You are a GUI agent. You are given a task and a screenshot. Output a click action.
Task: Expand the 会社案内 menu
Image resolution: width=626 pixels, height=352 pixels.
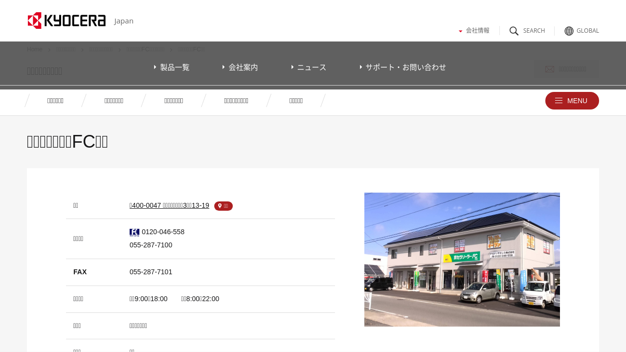(240, 67)
